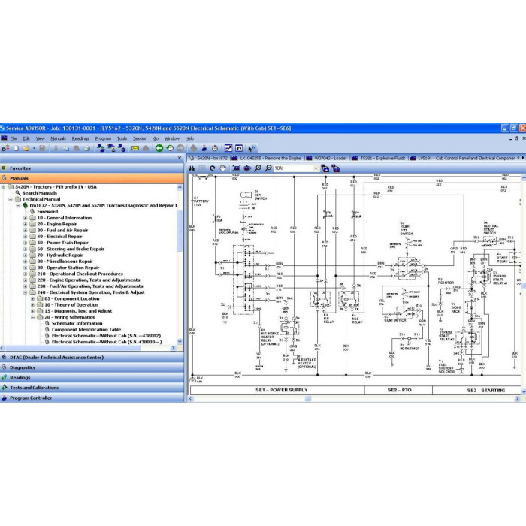Collapse the 240 - Electrical System Operation folder
The height and width of the screenshot is (526, 526).
click(25, 292)
